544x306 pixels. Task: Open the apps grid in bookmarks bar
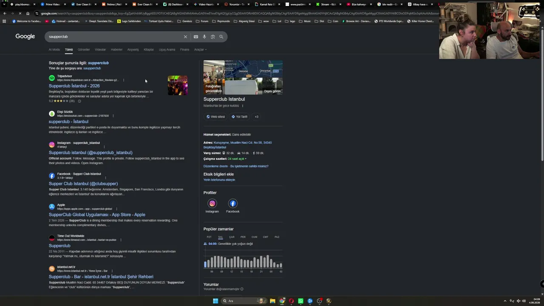coord(4,21)
